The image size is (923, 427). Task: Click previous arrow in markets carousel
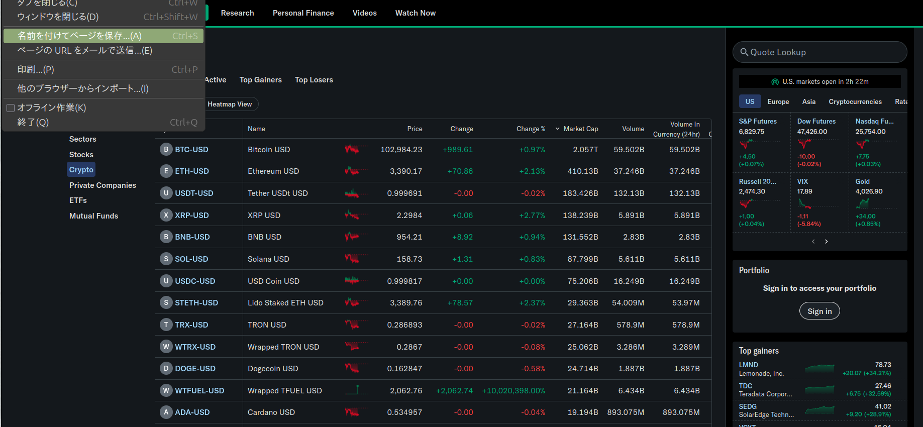813,242
